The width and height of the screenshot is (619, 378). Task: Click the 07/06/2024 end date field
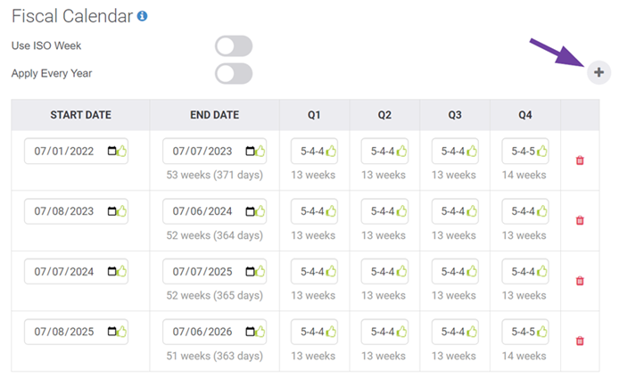coord(206,211)
